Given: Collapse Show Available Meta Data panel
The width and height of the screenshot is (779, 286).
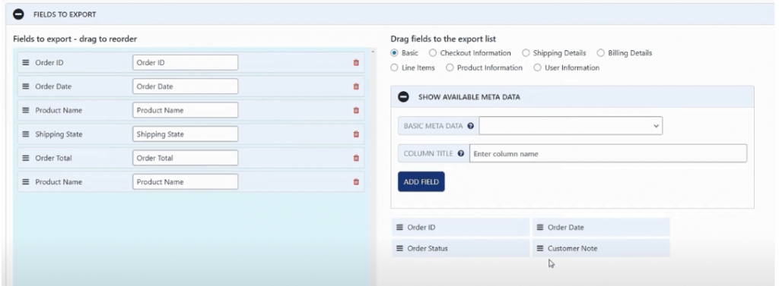Looking at the screenshot, I should click(404, 97).
